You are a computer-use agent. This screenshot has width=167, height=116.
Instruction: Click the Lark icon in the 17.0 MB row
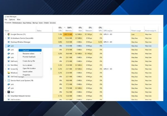click(x=9, y=88)
